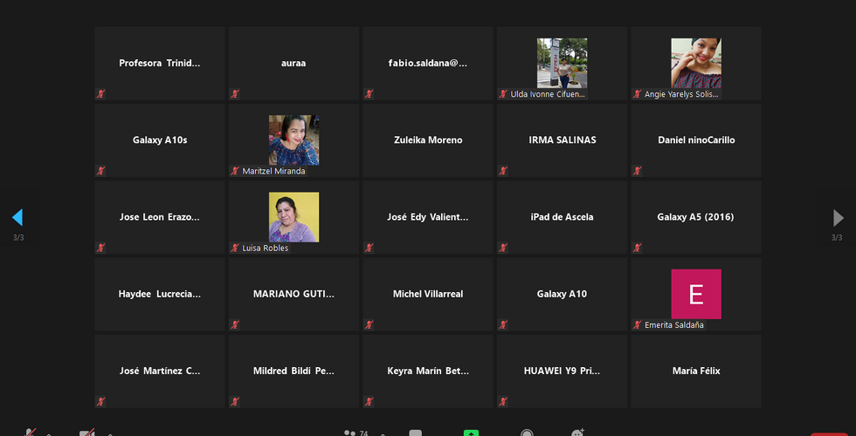Select the Galaxy A10 participant name
This screenshot has height=436, width=856.
pyautogui.click(x=562, y=294)
